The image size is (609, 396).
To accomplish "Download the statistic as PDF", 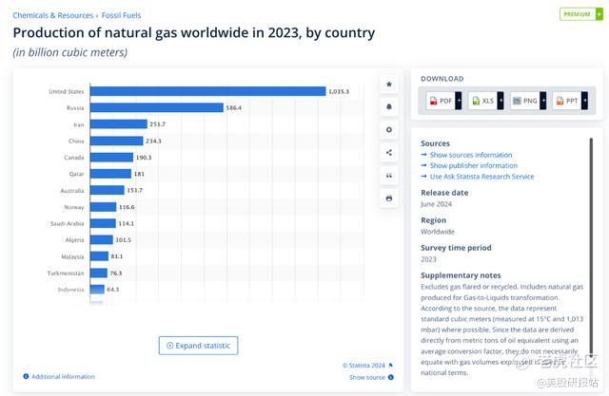I will click(441, 100).
